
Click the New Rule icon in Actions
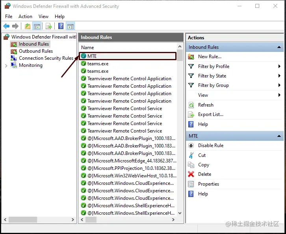point(191,57)
